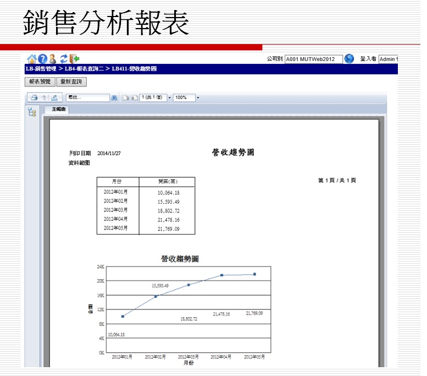This screenshot has height=376, width=427.
Task: Go to the home page icon
Action: pyautogui.click(x=31, y=59)
